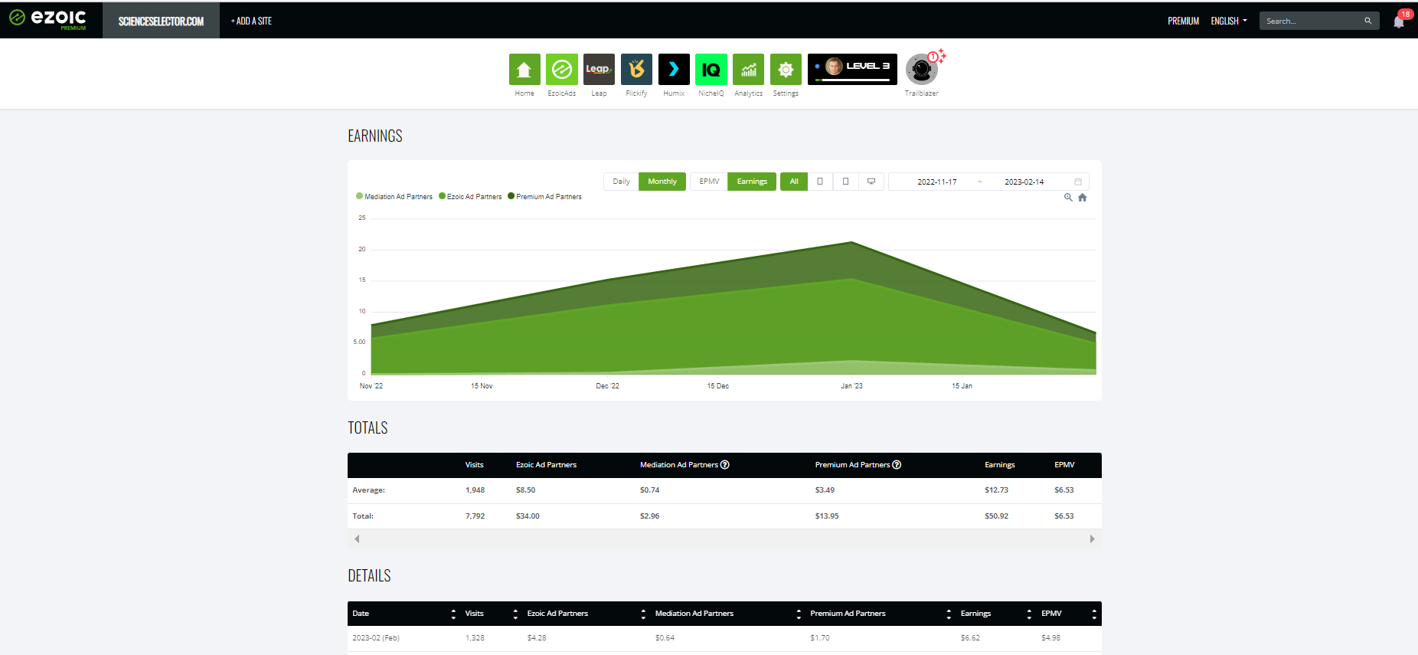The width and height of the screenshot is (1418, 655).
Task: Open the ENGLISH language dropdown
Action: click(1229, 21)
